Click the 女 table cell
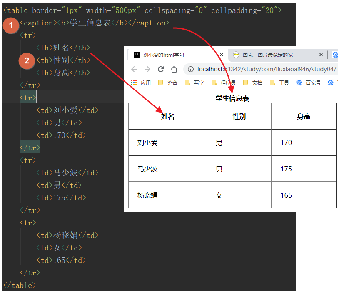339x293 pixels. click(x=239, y=195)
